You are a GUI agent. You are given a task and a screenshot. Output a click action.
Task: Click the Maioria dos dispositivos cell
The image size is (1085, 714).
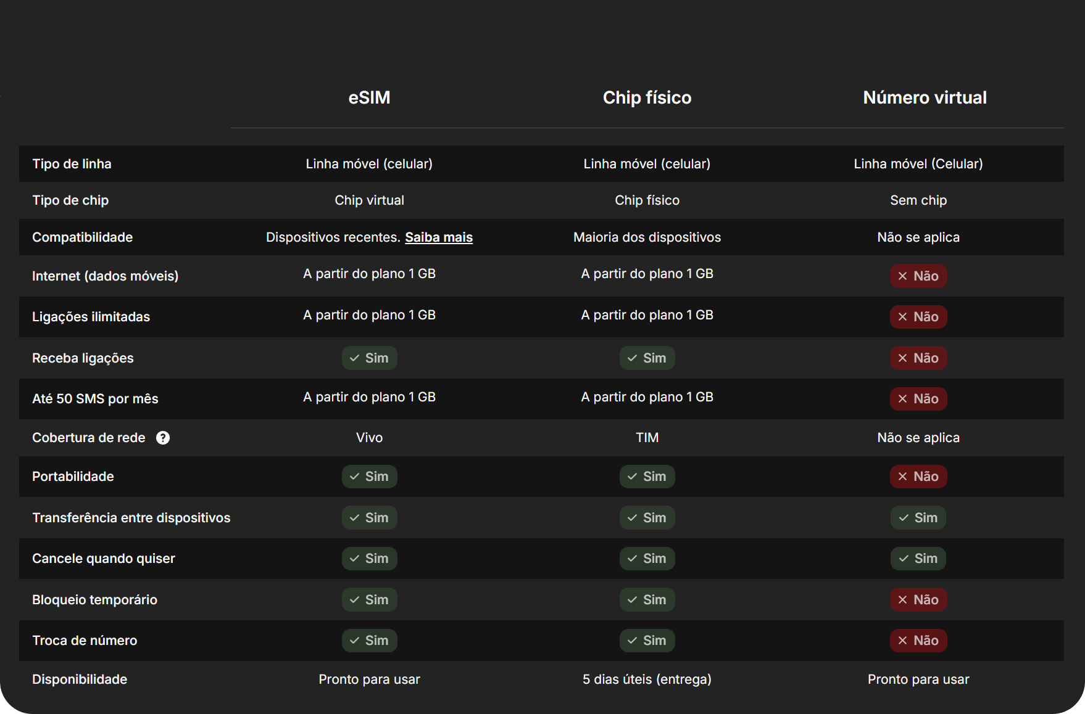647,237
